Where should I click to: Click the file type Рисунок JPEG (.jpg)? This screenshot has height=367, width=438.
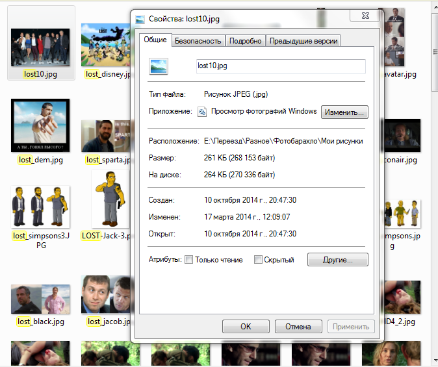pos(236,94)
